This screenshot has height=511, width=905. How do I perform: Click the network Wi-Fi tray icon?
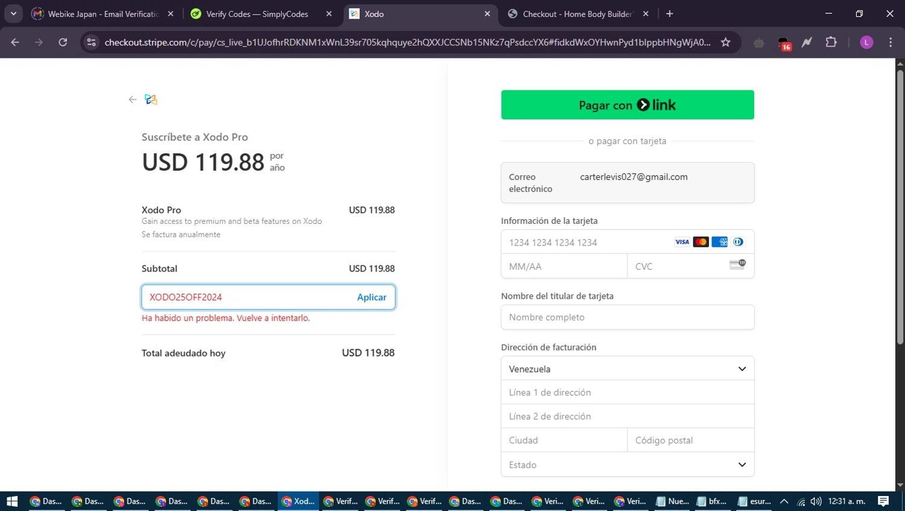coord(801,501)
